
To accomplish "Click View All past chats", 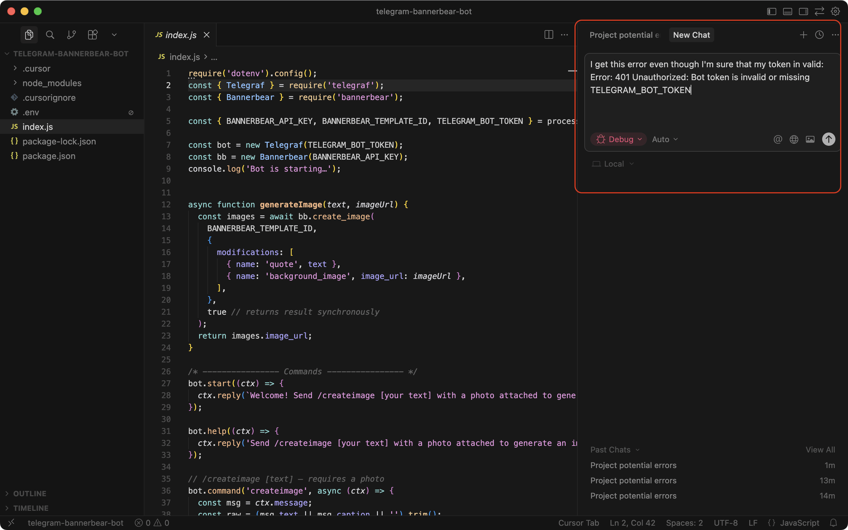I will pos(820,450).
